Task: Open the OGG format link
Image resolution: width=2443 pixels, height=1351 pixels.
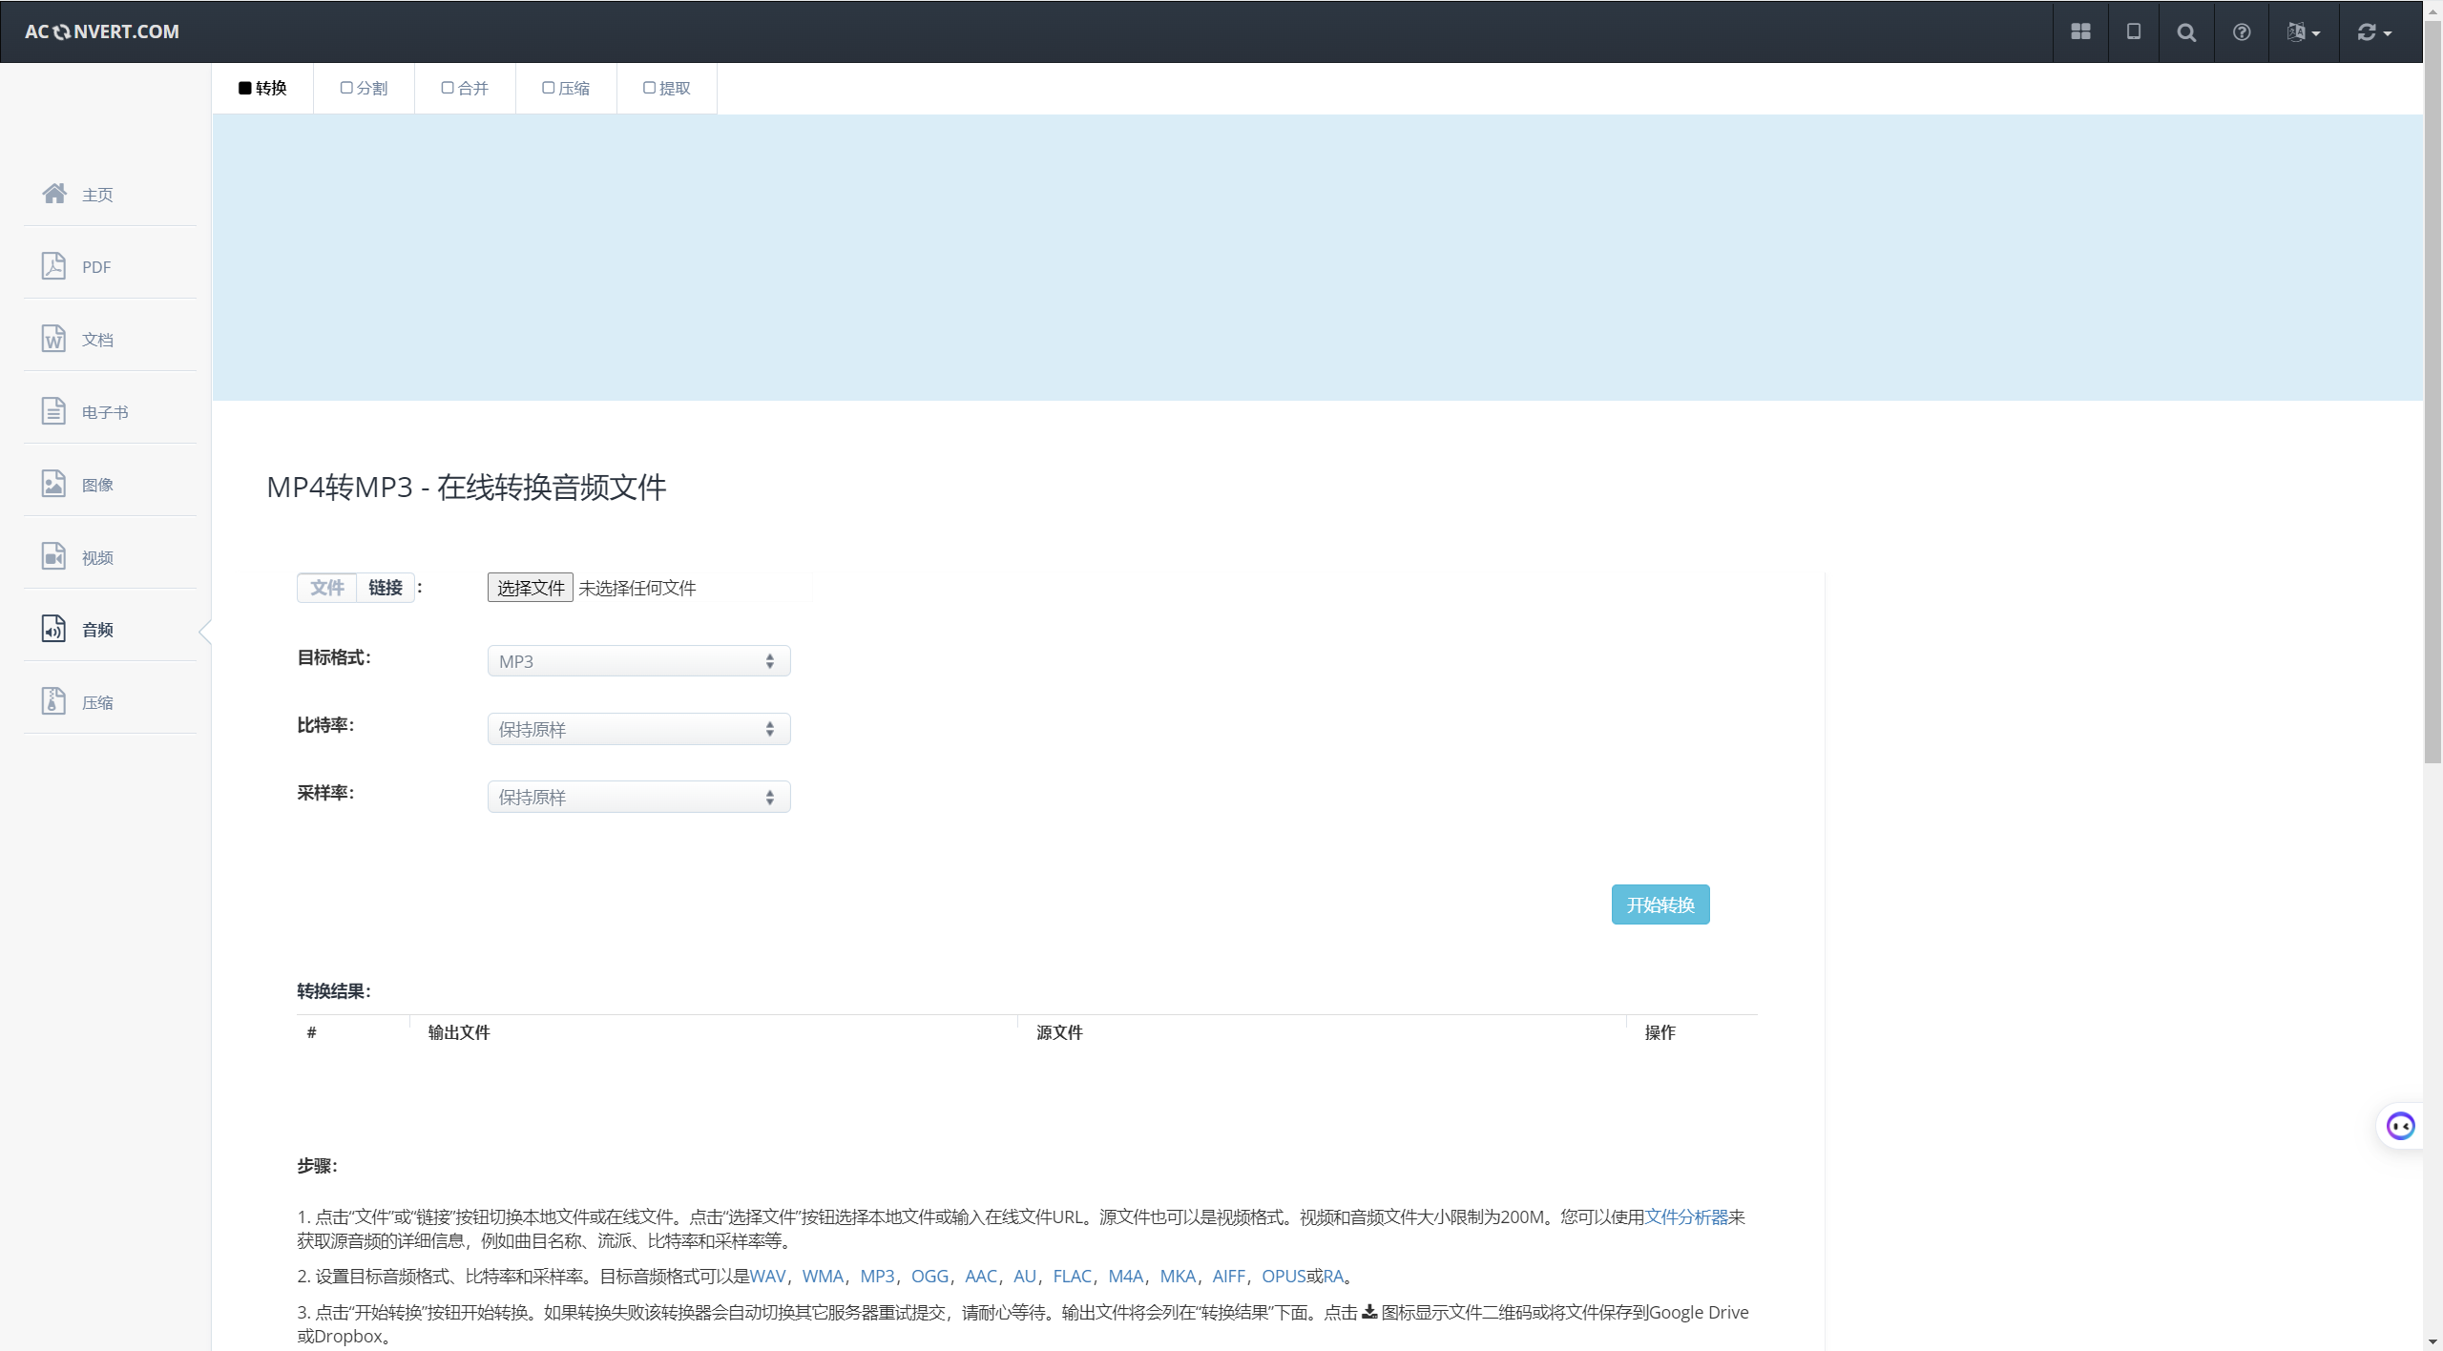Action: pos(929,1276)
